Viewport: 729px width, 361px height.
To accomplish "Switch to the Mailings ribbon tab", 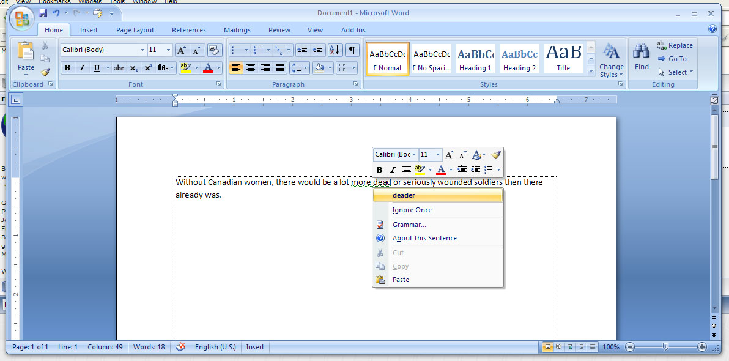I will (x=237, y=29).
